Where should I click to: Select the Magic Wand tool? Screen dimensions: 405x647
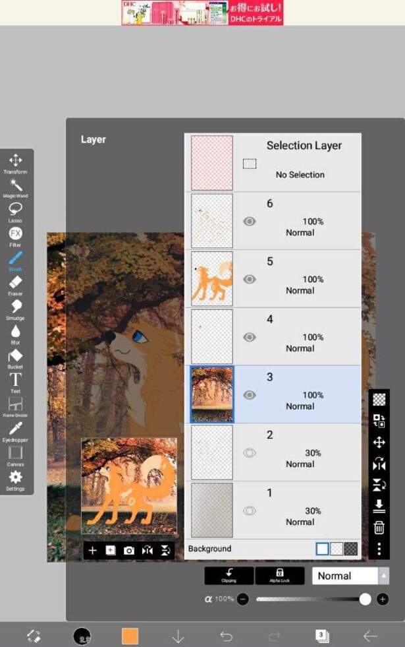pos(16,188)
